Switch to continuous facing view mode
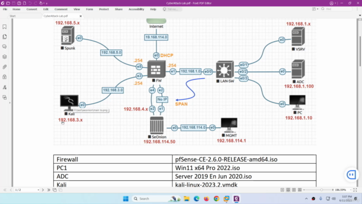This screenshot has width=362, height=204. [x=300, y=190]
